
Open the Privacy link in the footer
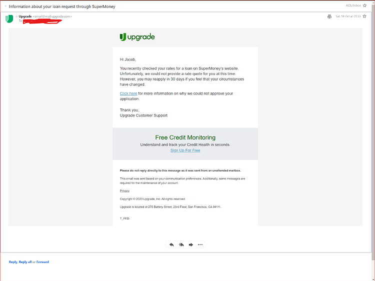(x=124, y=191)
